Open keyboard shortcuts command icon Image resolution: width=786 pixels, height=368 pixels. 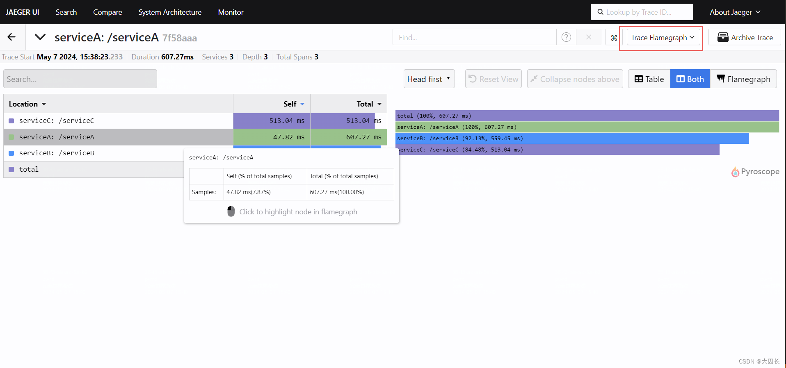[x=614, y=38]
